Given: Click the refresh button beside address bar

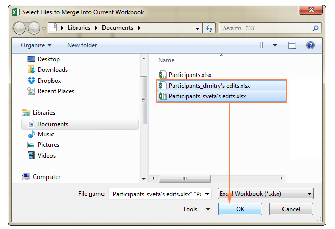Looking at the screenshot, I should (210, 28).
